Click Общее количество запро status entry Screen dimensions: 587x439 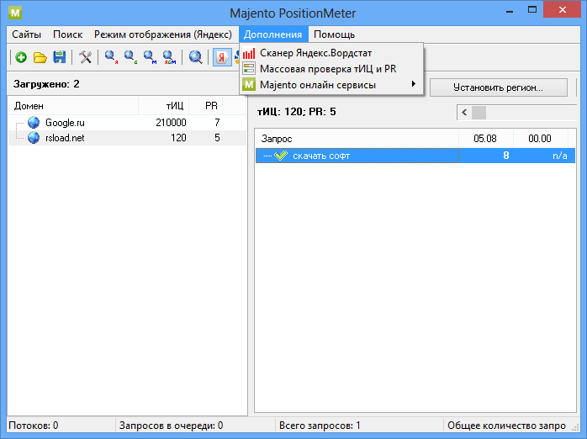(506, 426)
